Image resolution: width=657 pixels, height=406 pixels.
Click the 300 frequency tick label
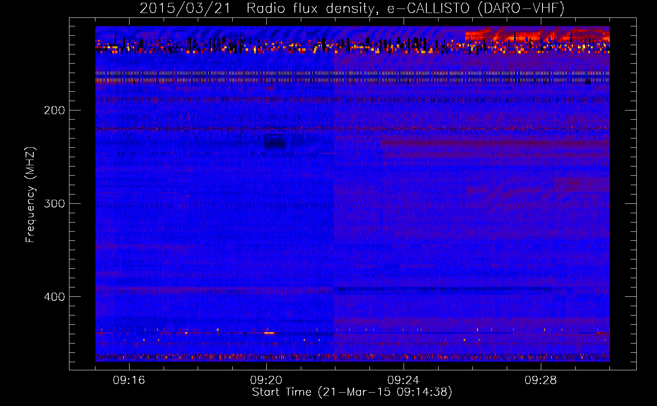point(54,203)
